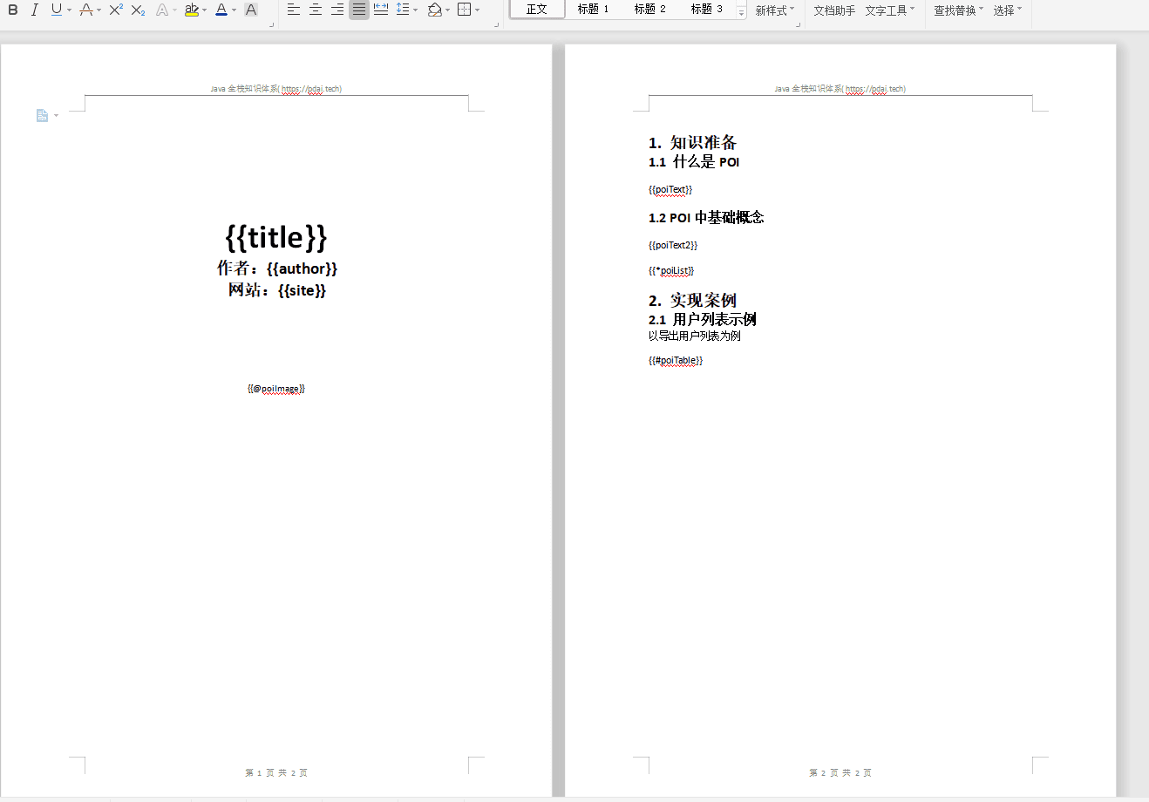
Task: Apply subscript formatting
Action: [139, 10]
